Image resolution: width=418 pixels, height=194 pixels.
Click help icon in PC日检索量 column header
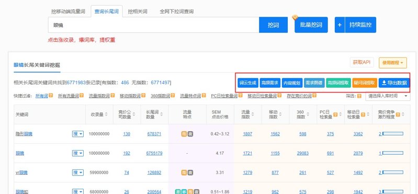[x=335, y=115]
